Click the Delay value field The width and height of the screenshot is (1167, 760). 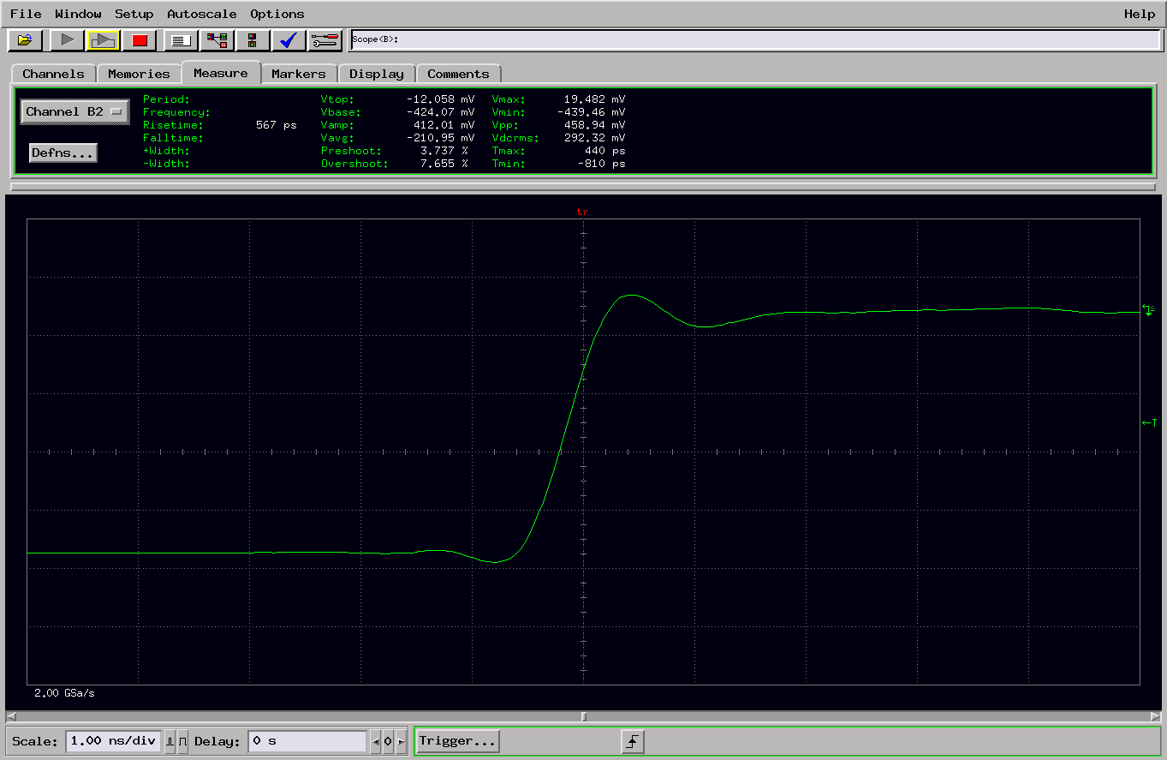pyautogui.click(x=307, y=741)
